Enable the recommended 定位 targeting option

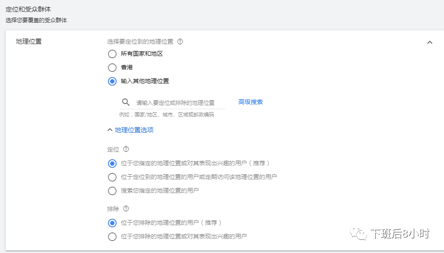[112, 163]
